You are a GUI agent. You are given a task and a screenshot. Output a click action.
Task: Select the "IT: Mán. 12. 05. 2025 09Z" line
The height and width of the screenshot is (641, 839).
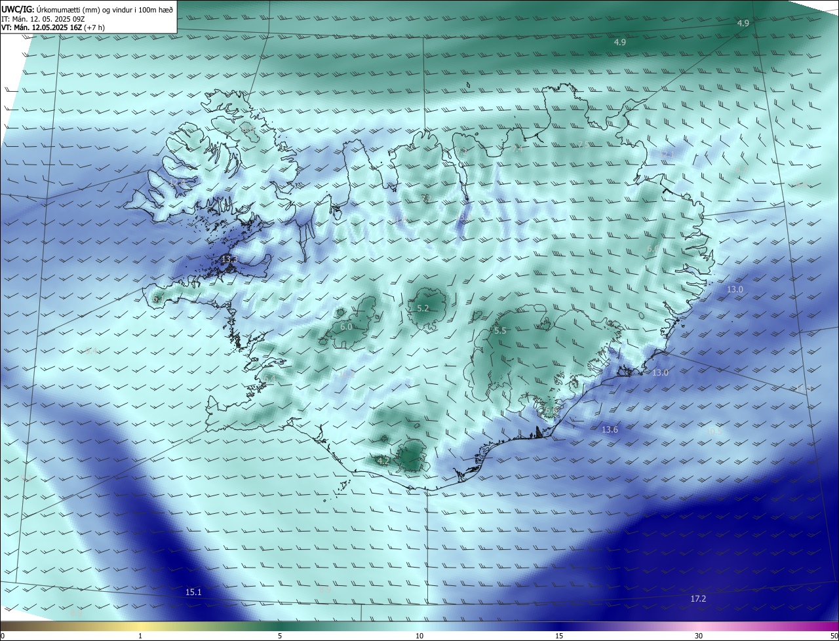coord(44,19)
